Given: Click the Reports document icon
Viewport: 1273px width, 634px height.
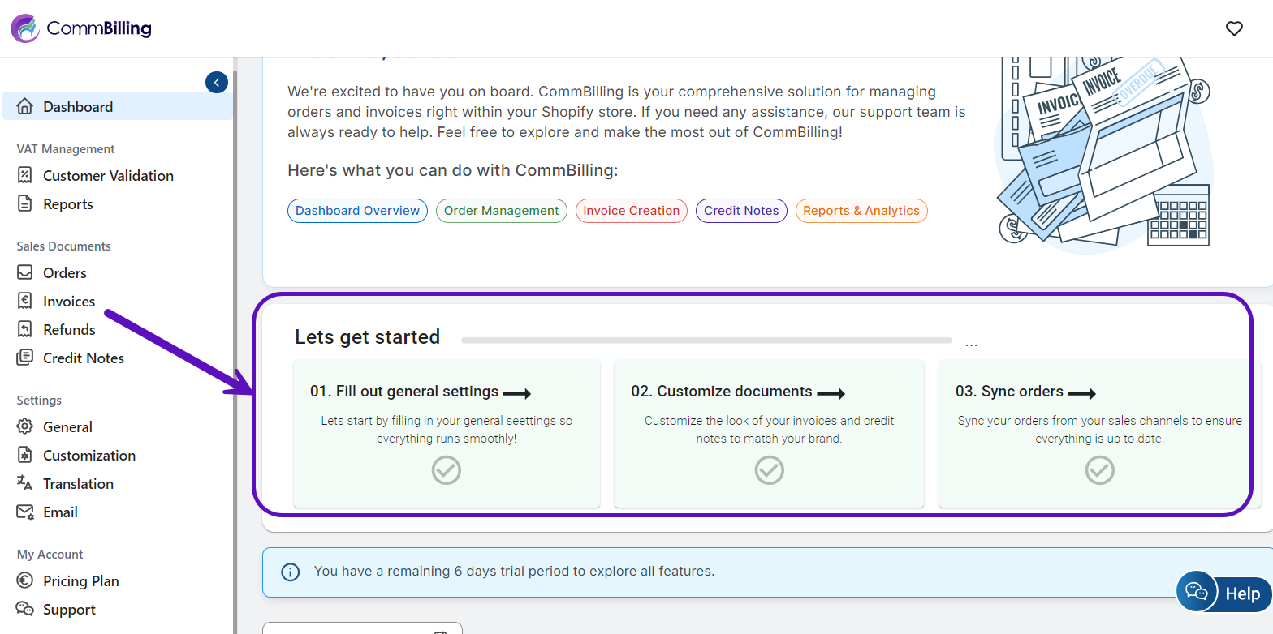Looking at the screenshot, I should pyautogui.click(x=25, y=203).
